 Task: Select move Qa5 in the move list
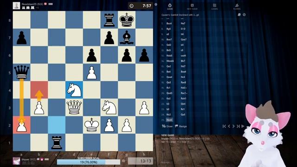183,115
